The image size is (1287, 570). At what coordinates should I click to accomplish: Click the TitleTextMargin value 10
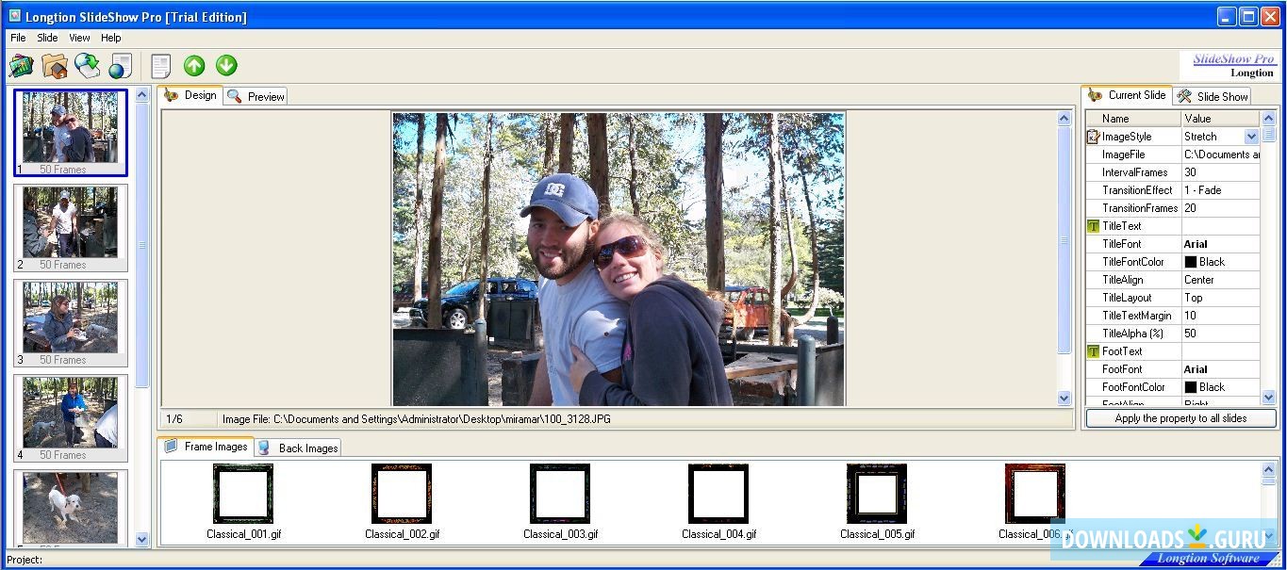pyautogui.click(x=1221, y=316)
